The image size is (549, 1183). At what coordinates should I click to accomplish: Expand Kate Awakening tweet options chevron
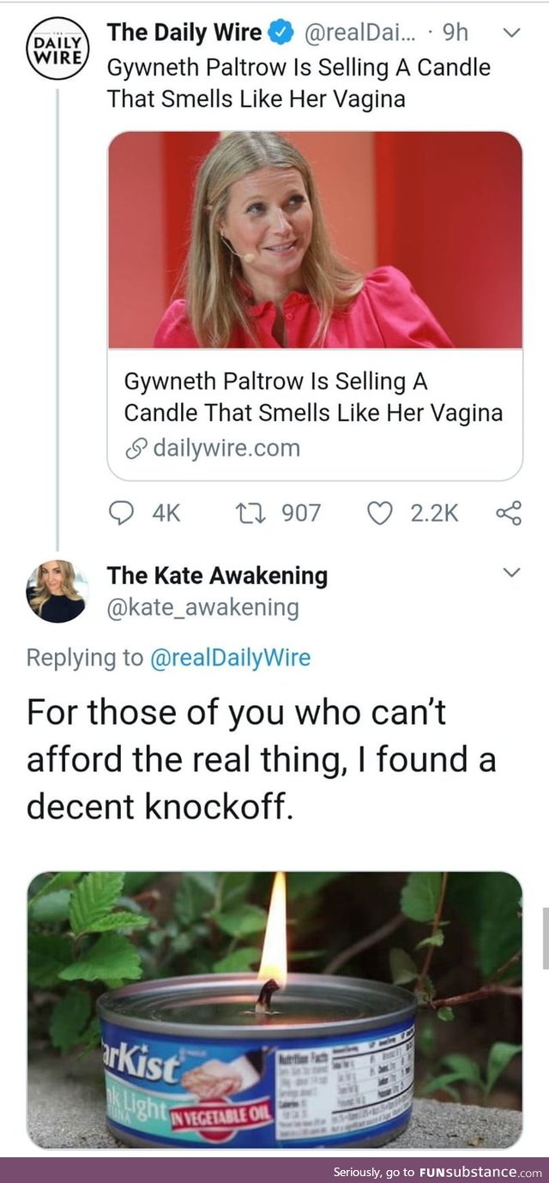(511, 572)
